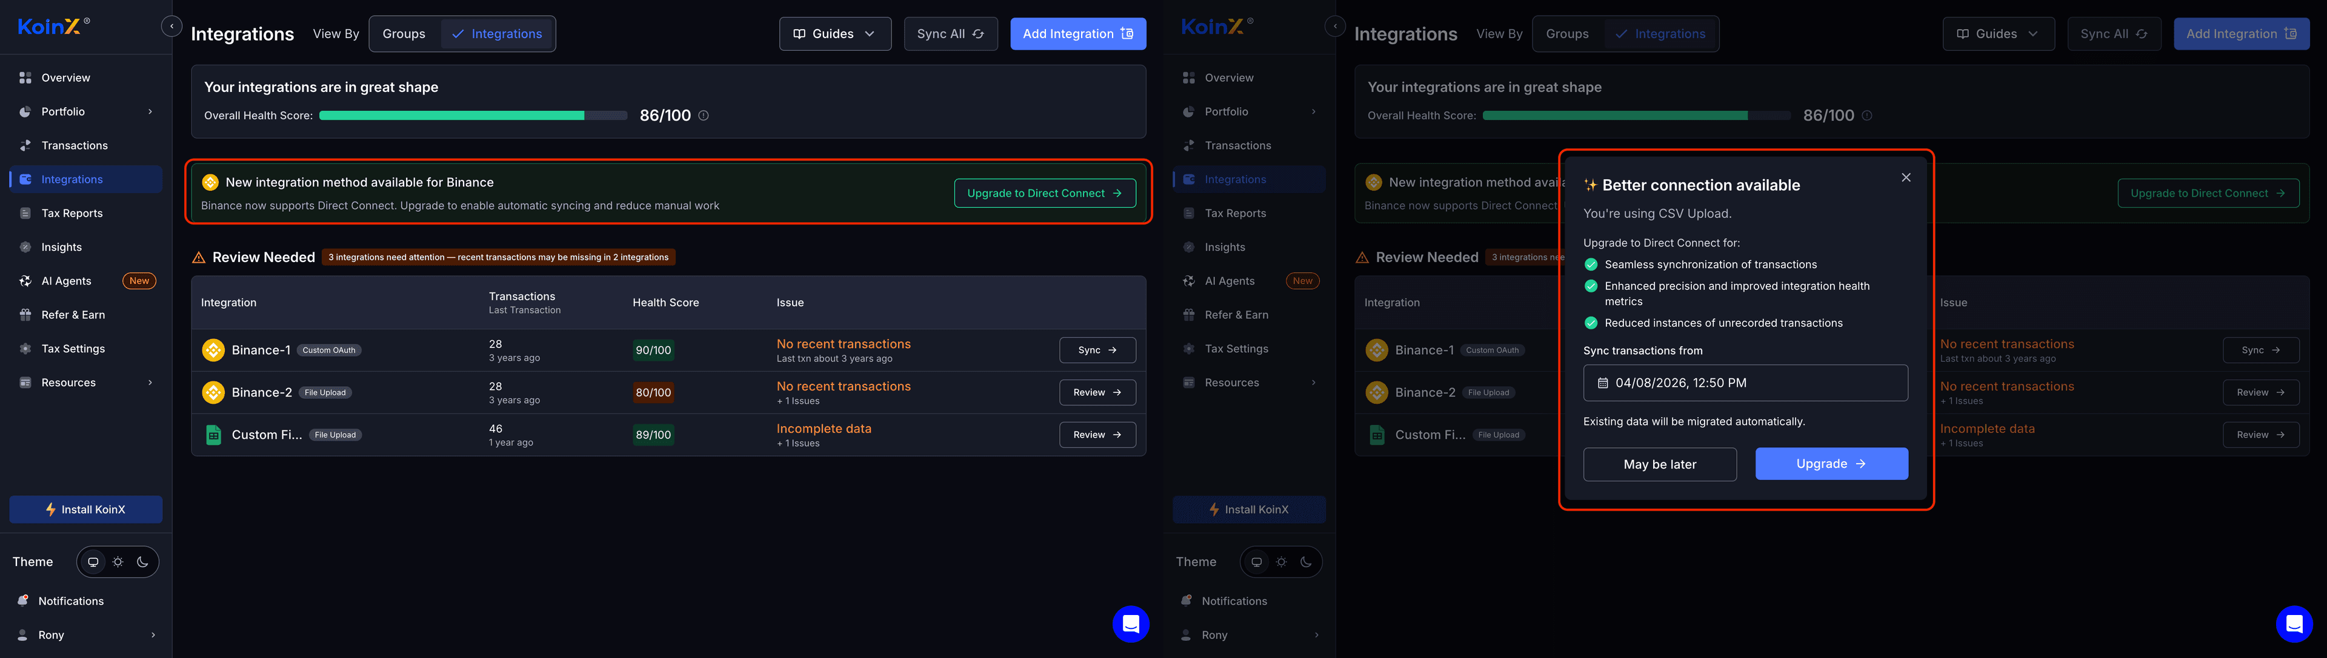This screenshot has height=658, width=2327.
Task: Click the Binance-1 coin icon on the undimmed page
Action: [x=213, y=350]
